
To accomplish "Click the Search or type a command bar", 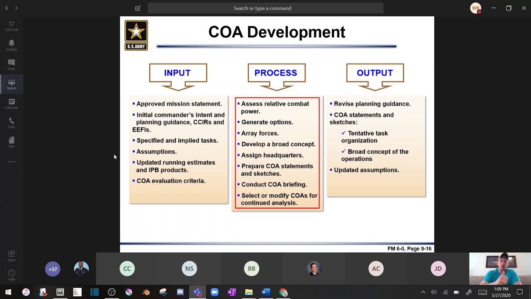I will (262, 8).
